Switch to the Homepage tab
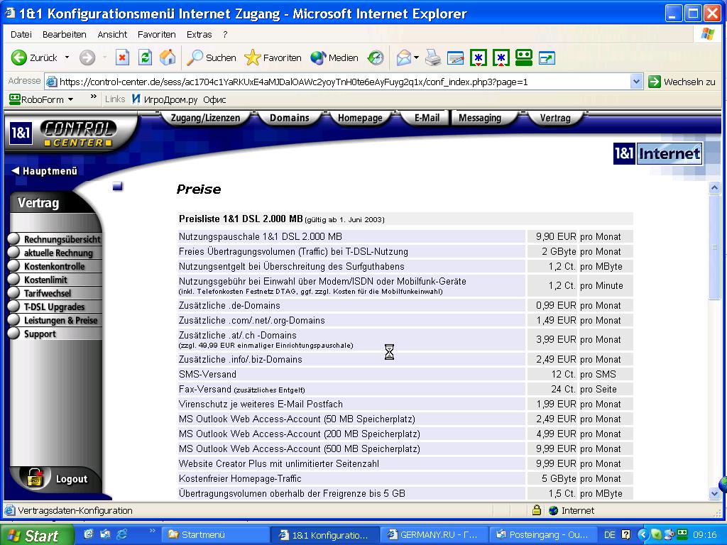Image resolution: width=727 pixels, height=545 pixels. point(360,119)
